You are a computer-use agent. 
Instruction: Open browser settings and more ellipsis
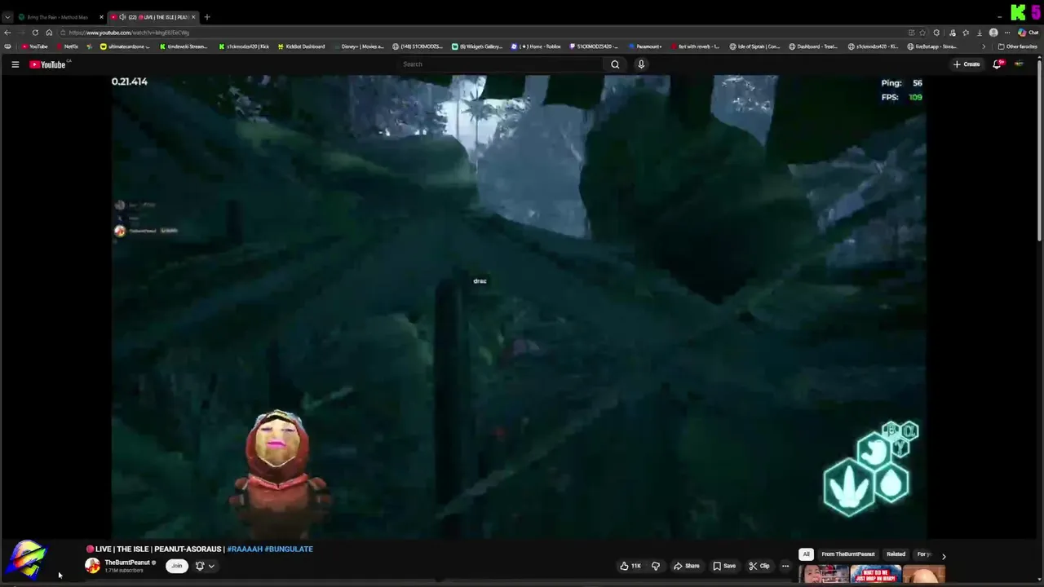1007,33
